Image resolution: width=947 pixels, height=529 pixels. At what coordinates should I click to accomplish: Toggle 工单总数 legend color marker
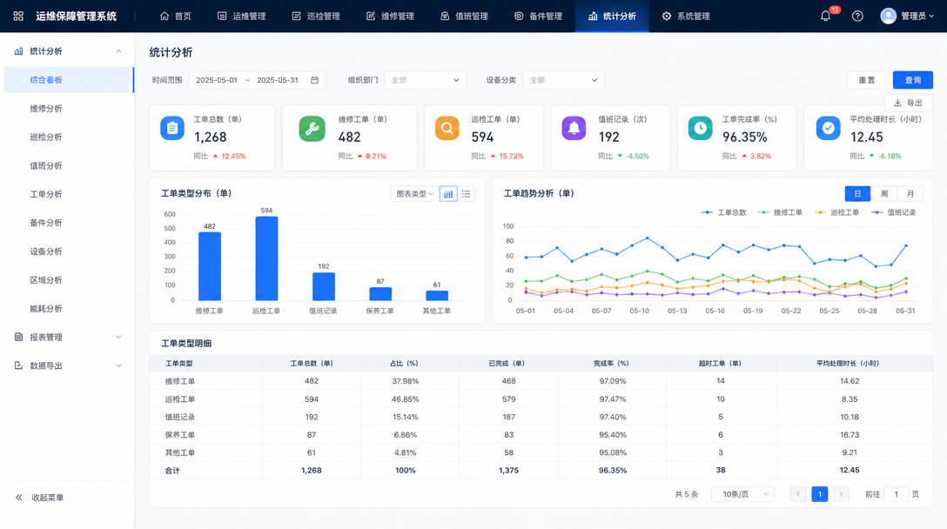[x=708, y=212]
